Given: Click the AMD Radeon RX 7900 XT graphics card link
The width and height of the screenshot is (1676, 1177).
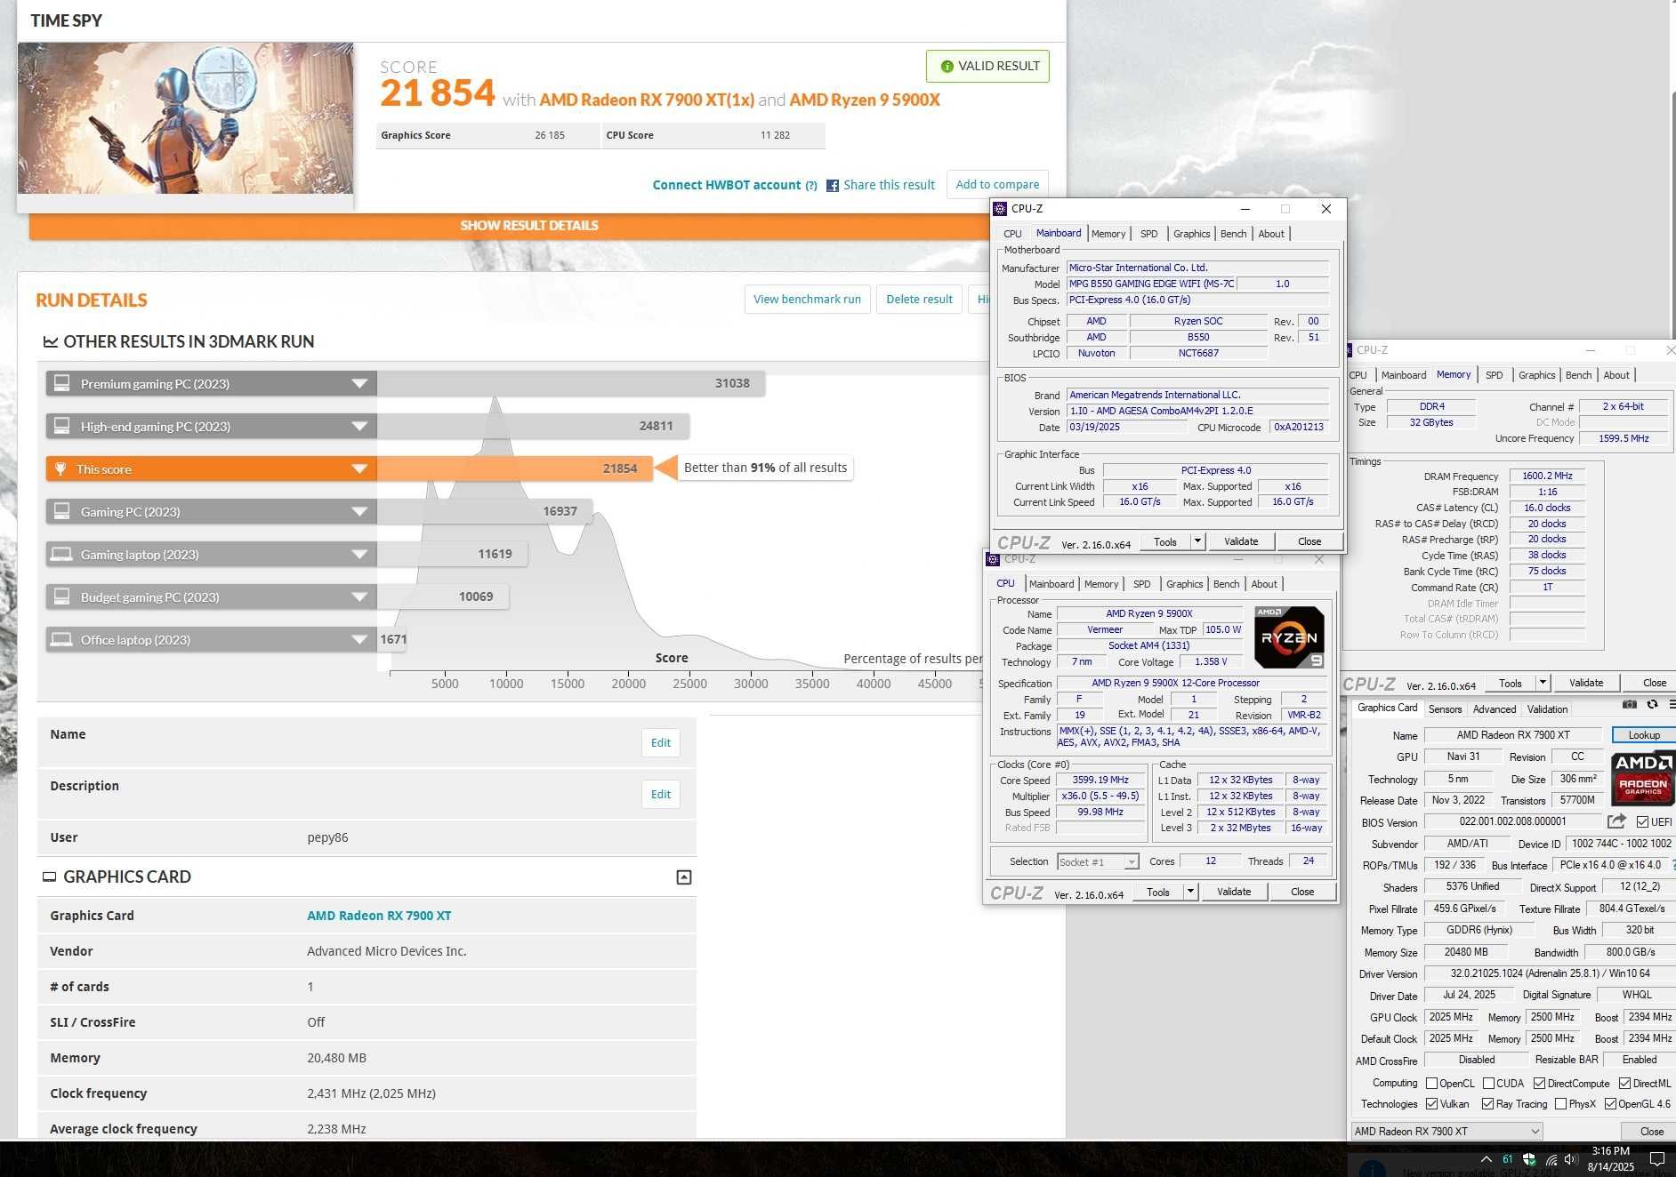Looking at the screenshot, I should (379, 916).
